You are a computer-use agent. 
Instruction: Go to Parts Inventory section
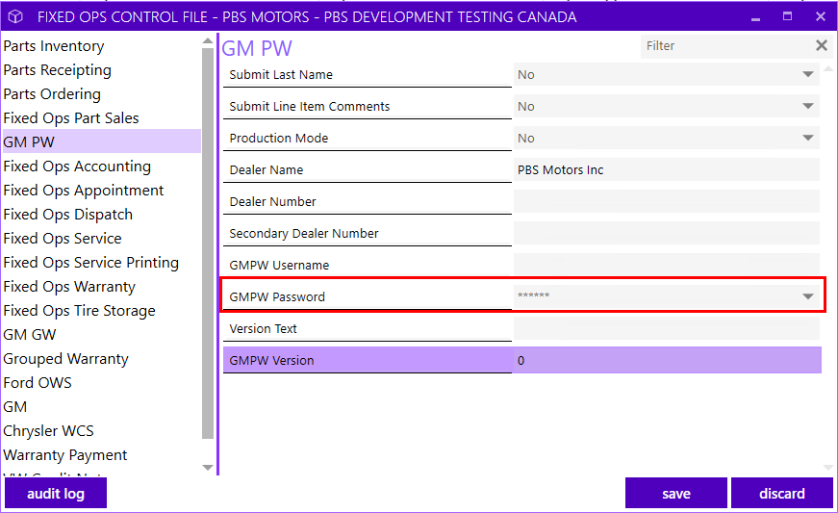[54, 46]
